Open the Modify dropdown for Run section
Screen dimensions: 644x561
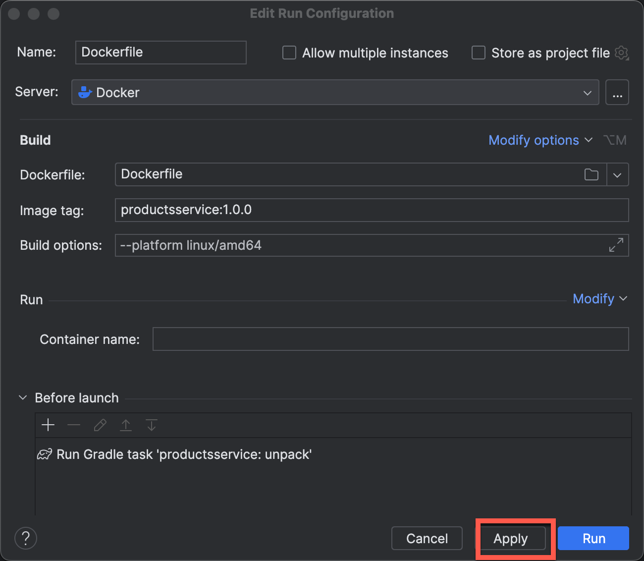(x=600, y=299)
